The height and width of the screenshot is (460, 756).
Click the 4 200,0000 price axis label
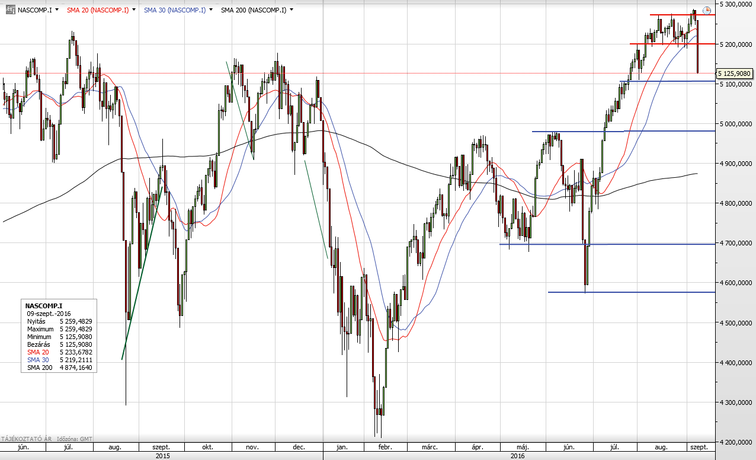735,442
